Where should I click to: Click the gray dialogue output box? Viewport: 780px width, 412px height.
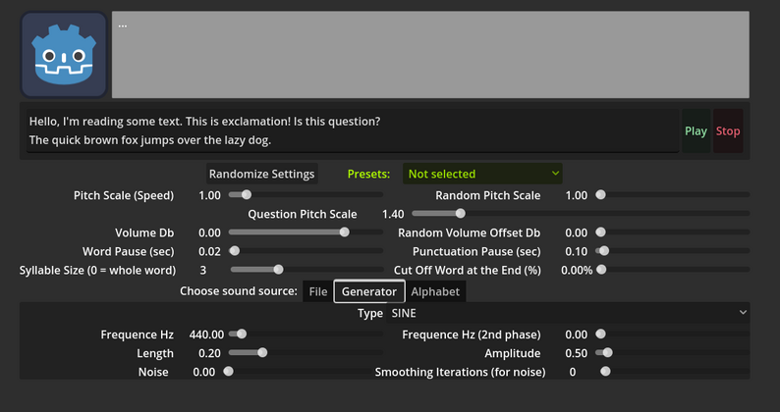430,55
